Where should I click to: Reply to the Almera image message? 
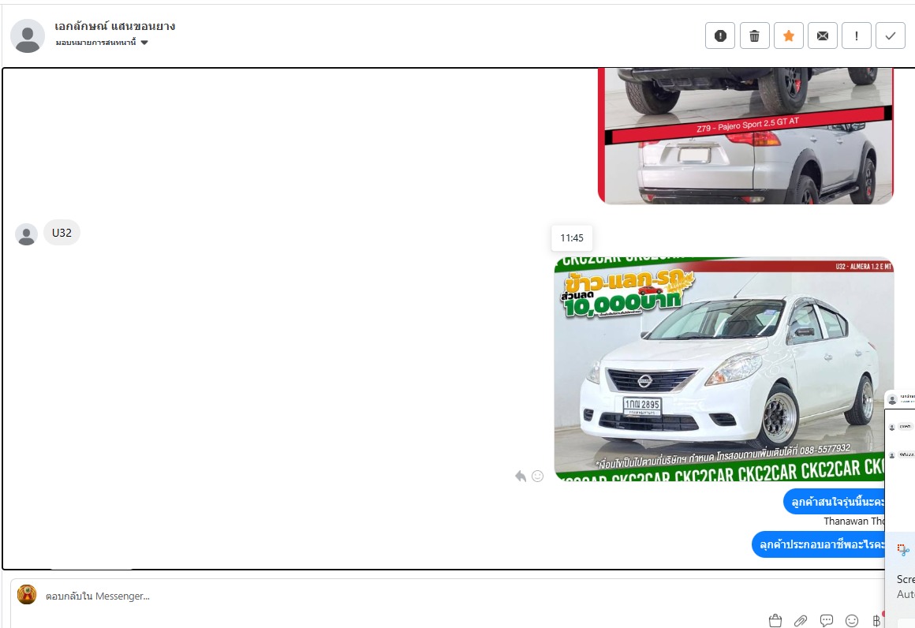[521, 477]
